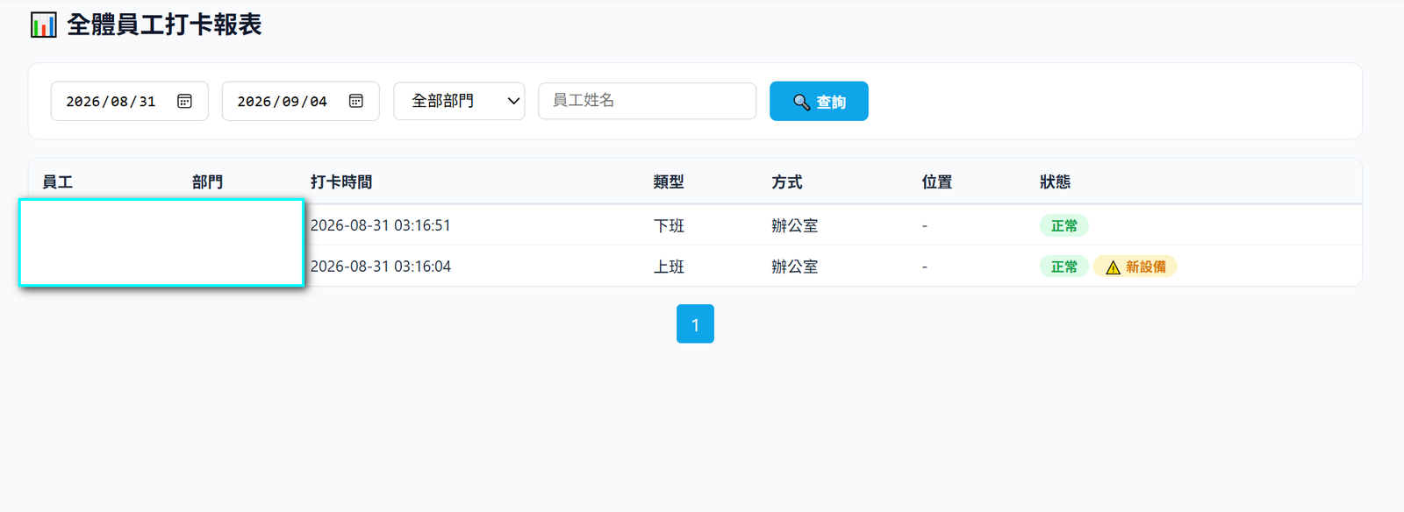Image resolution: width=1404 pixels, height=512 pixels.
Task: Select timestamp 2026-08-31 03:16:51
Action: 381,225
